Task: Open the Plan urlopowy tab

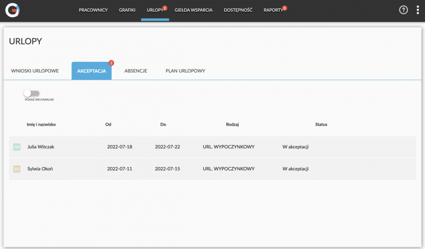Action: 185,71
